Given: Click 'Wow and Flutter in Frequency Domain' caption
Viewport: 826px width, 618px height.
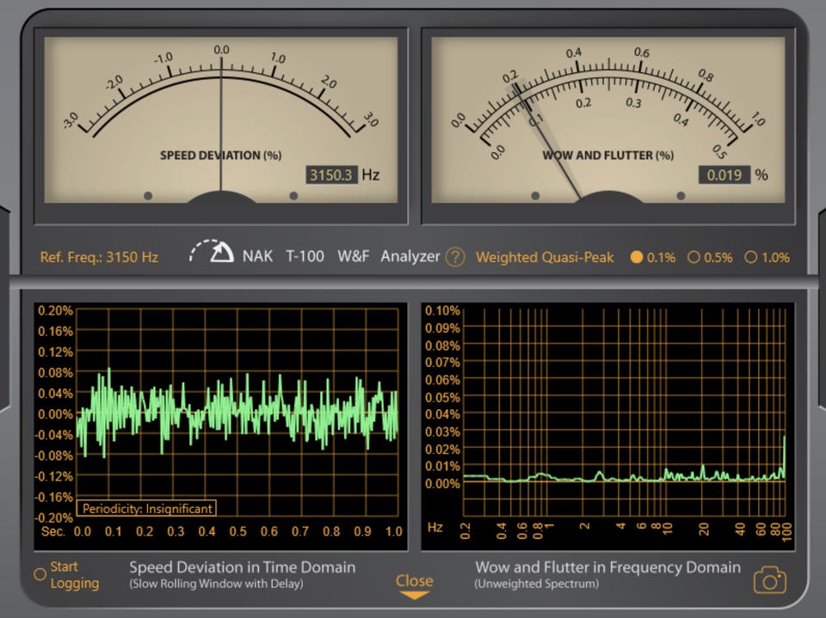Looking at the screenshot, I should [608, 567].
